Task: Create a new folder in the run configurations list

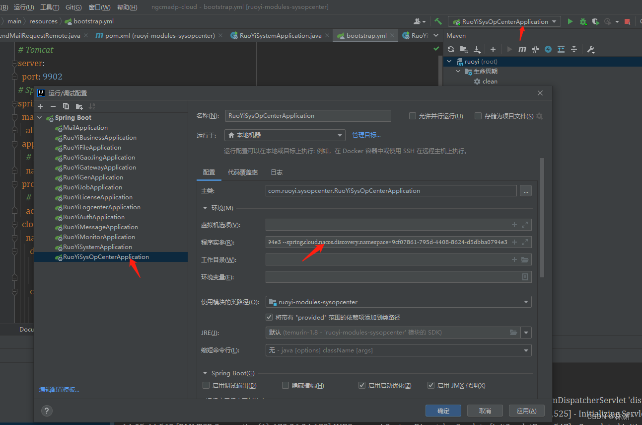Action: coord(79,106)
